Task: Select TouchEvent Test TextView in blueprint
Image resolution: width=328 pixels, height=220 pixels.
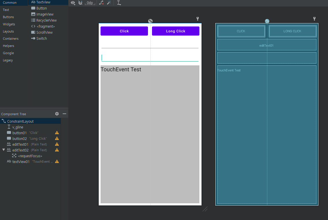Action: (x=267, y=134)
